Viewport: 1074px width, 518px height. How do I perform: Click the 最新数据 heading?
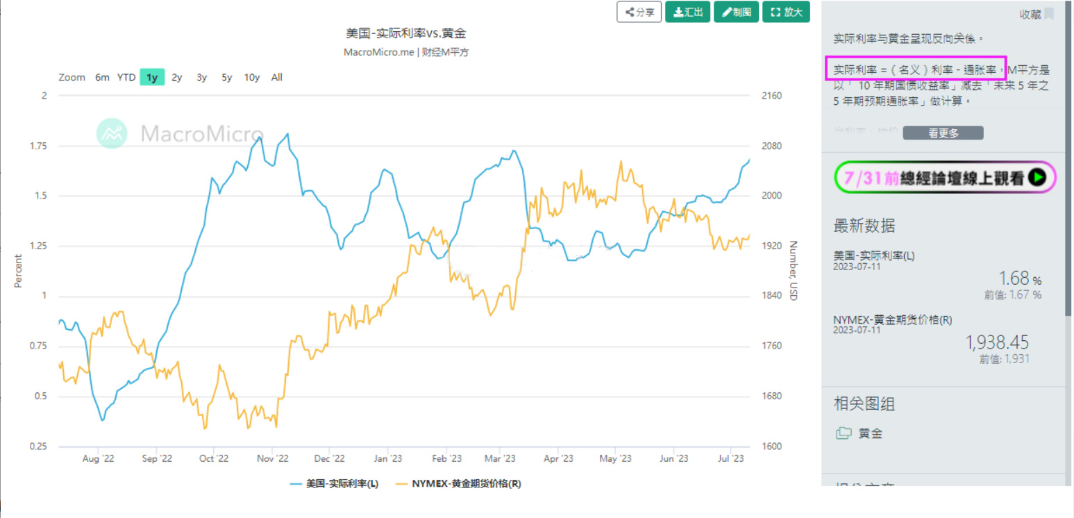864,226
